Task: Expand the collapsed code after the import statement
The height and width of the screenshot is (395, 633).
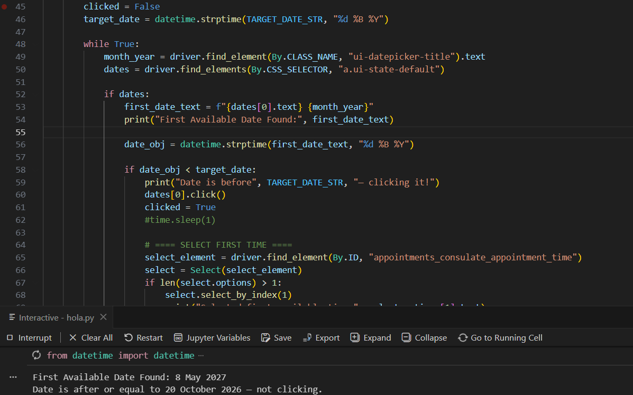Action: pos(200,355)
